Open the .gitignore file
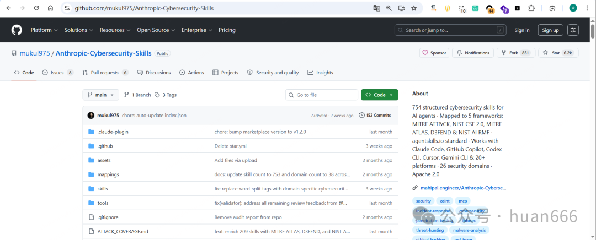The height and width of the screenshot is (240, 596). point(108,217)
